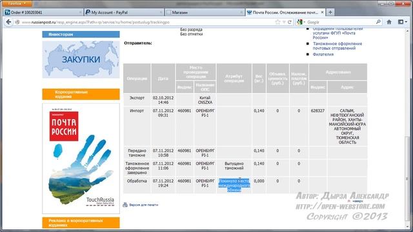The width and height of the screenshot is (413, 232).
Task: Open the Филателия link
Action: click(323, 54)
